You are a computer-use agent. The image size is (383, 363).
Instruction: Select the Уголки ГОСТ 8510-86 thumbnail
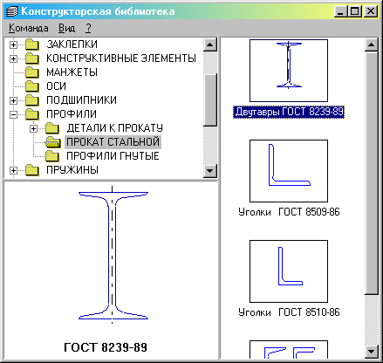click(289, 271)
